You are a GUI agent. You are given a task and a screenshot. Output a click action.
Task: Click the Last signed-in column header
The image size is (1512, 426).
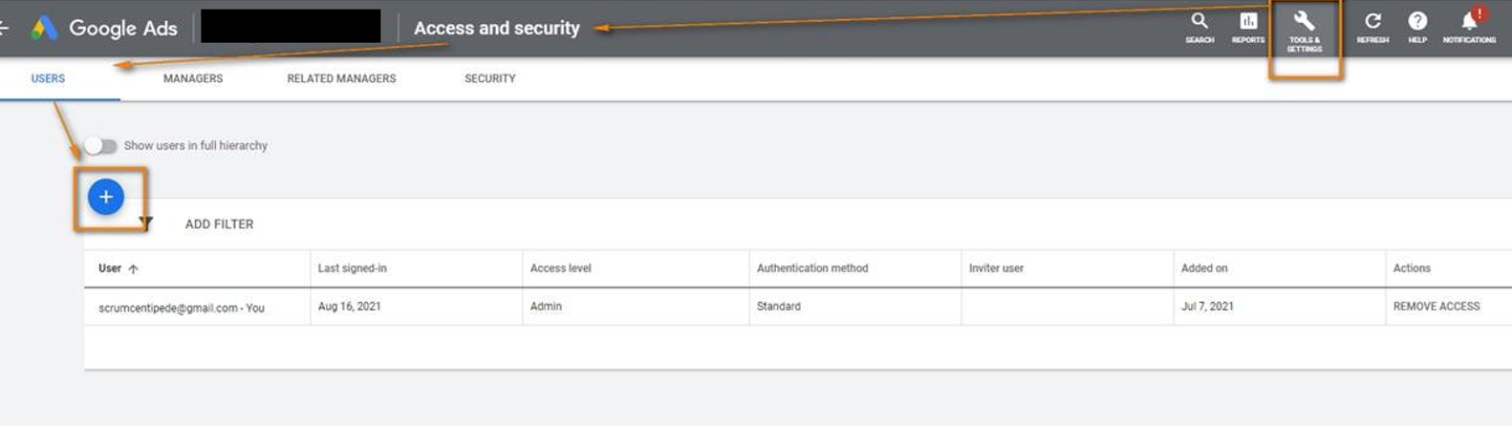[x=352, y=268]
